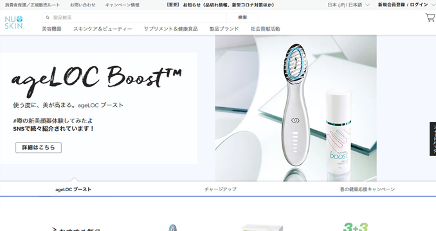Click text 使う度に、美が高まる。ageLOC ブースト
Viewport: 436px width, 231px height.
(68, 105)
